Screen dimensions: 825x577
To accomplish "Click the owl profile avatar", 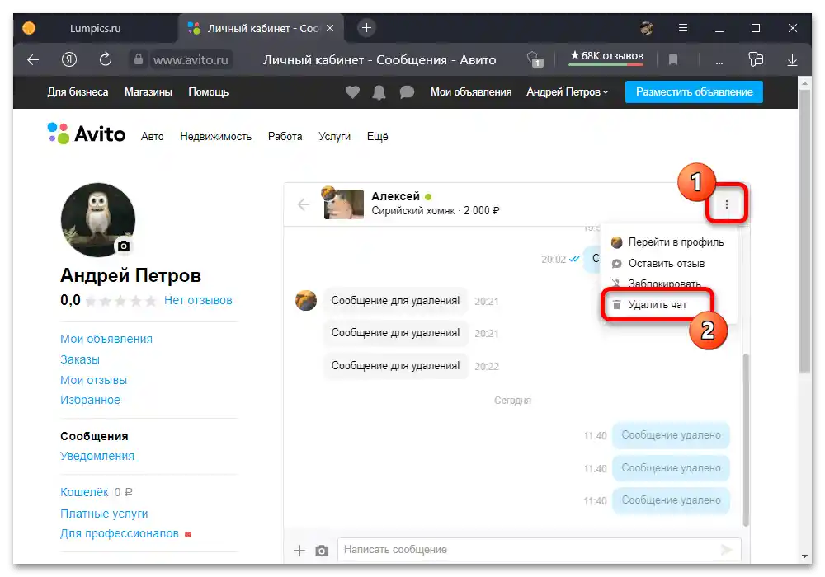I will [x=98, y=219].
